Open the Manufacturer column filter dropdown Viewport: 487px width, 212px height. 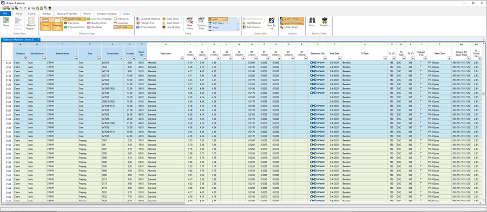click(x=44, y=58)
